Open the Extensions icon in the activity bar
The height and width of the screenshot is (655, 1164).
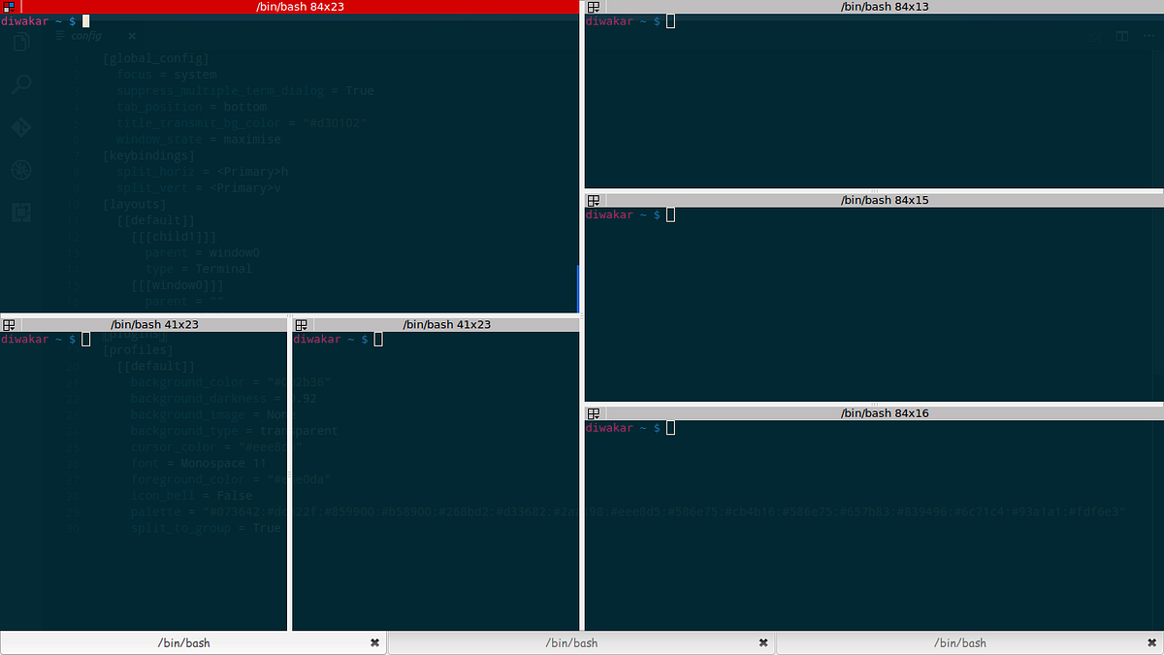point(20,212)
